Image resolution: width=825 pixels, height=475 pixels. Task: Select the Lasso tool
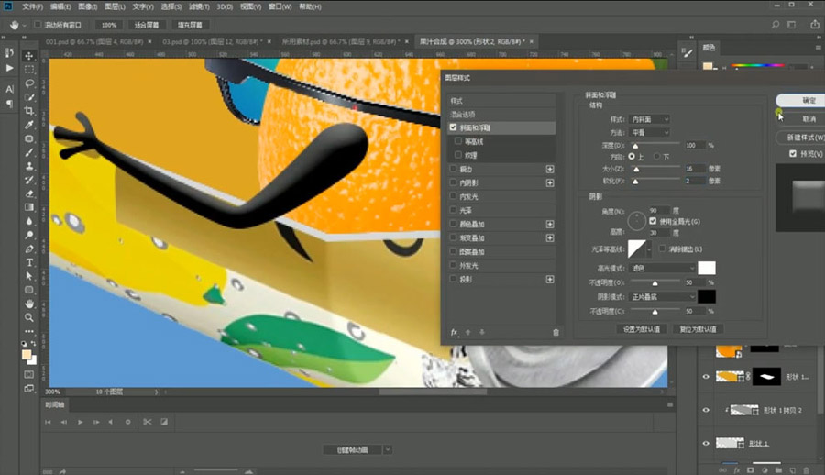tap(29, 83)
